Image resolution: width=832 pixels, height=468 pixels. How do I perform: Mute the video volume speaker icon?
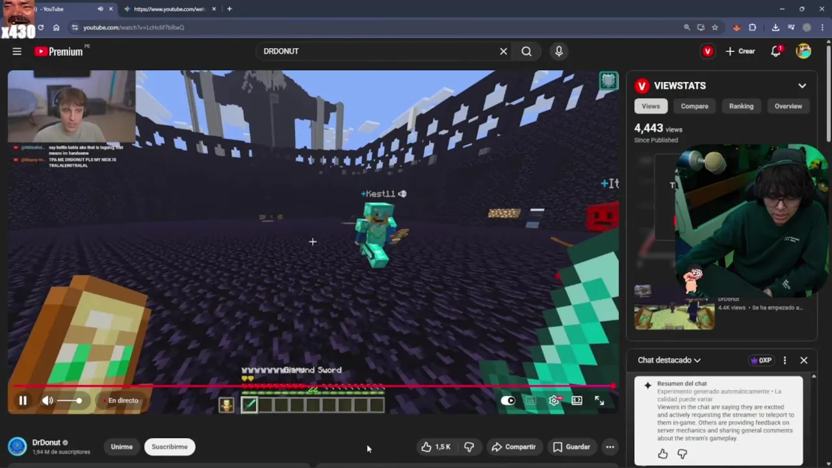coord(47,400)
